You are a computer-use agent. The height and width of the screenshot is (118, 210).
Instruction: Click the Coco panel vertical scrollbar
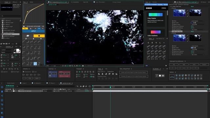coord(167,13)
